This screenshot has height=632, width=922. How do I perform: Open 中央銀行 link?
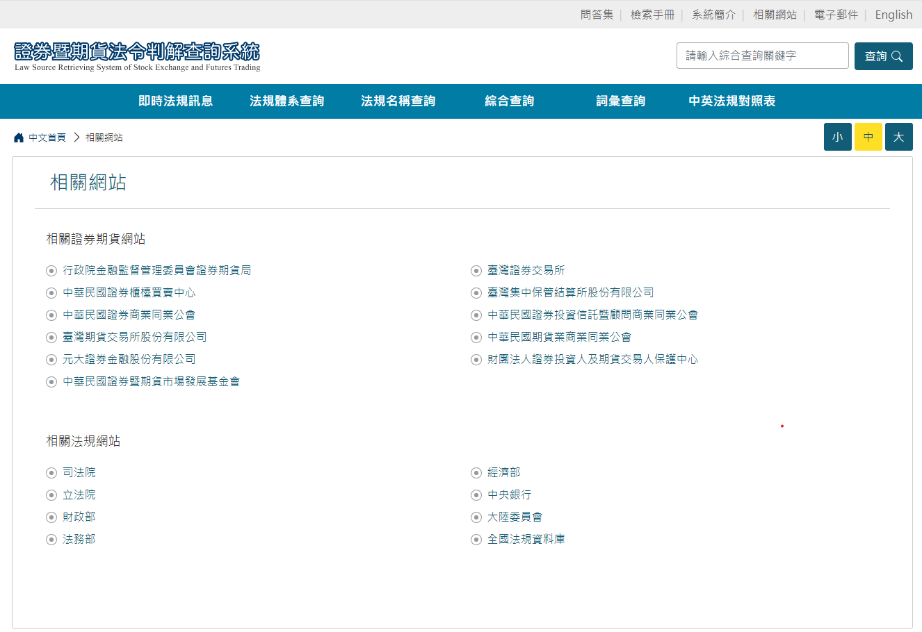coord(510,494)
